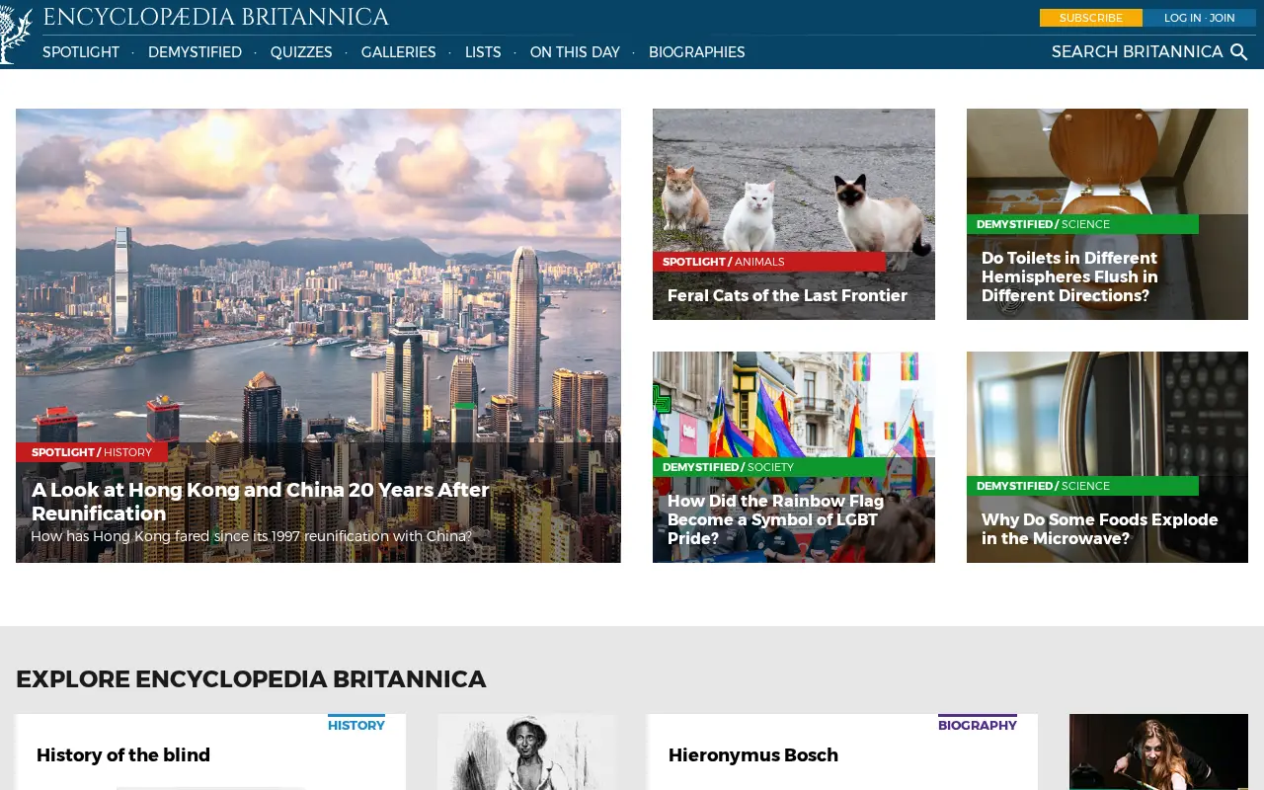Viewport: 1264px width, 790px height.
Task: Open Do Toilets in Different Hemispheres article
Action: 1069,276
